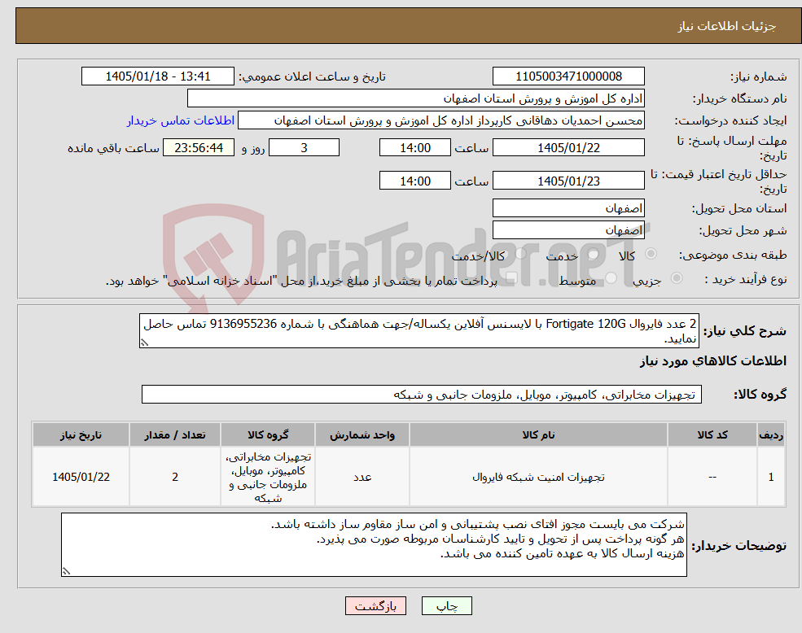Click the table cell تجهیزات مخابراتی، کامپیوتر
The height and width of the screenshot is (633, 802).
point(268,477)
